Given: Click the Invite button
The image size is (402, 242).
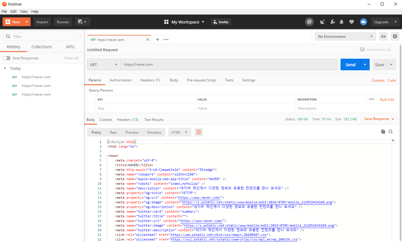Looking at the screenshot, I should coord(221,22).
